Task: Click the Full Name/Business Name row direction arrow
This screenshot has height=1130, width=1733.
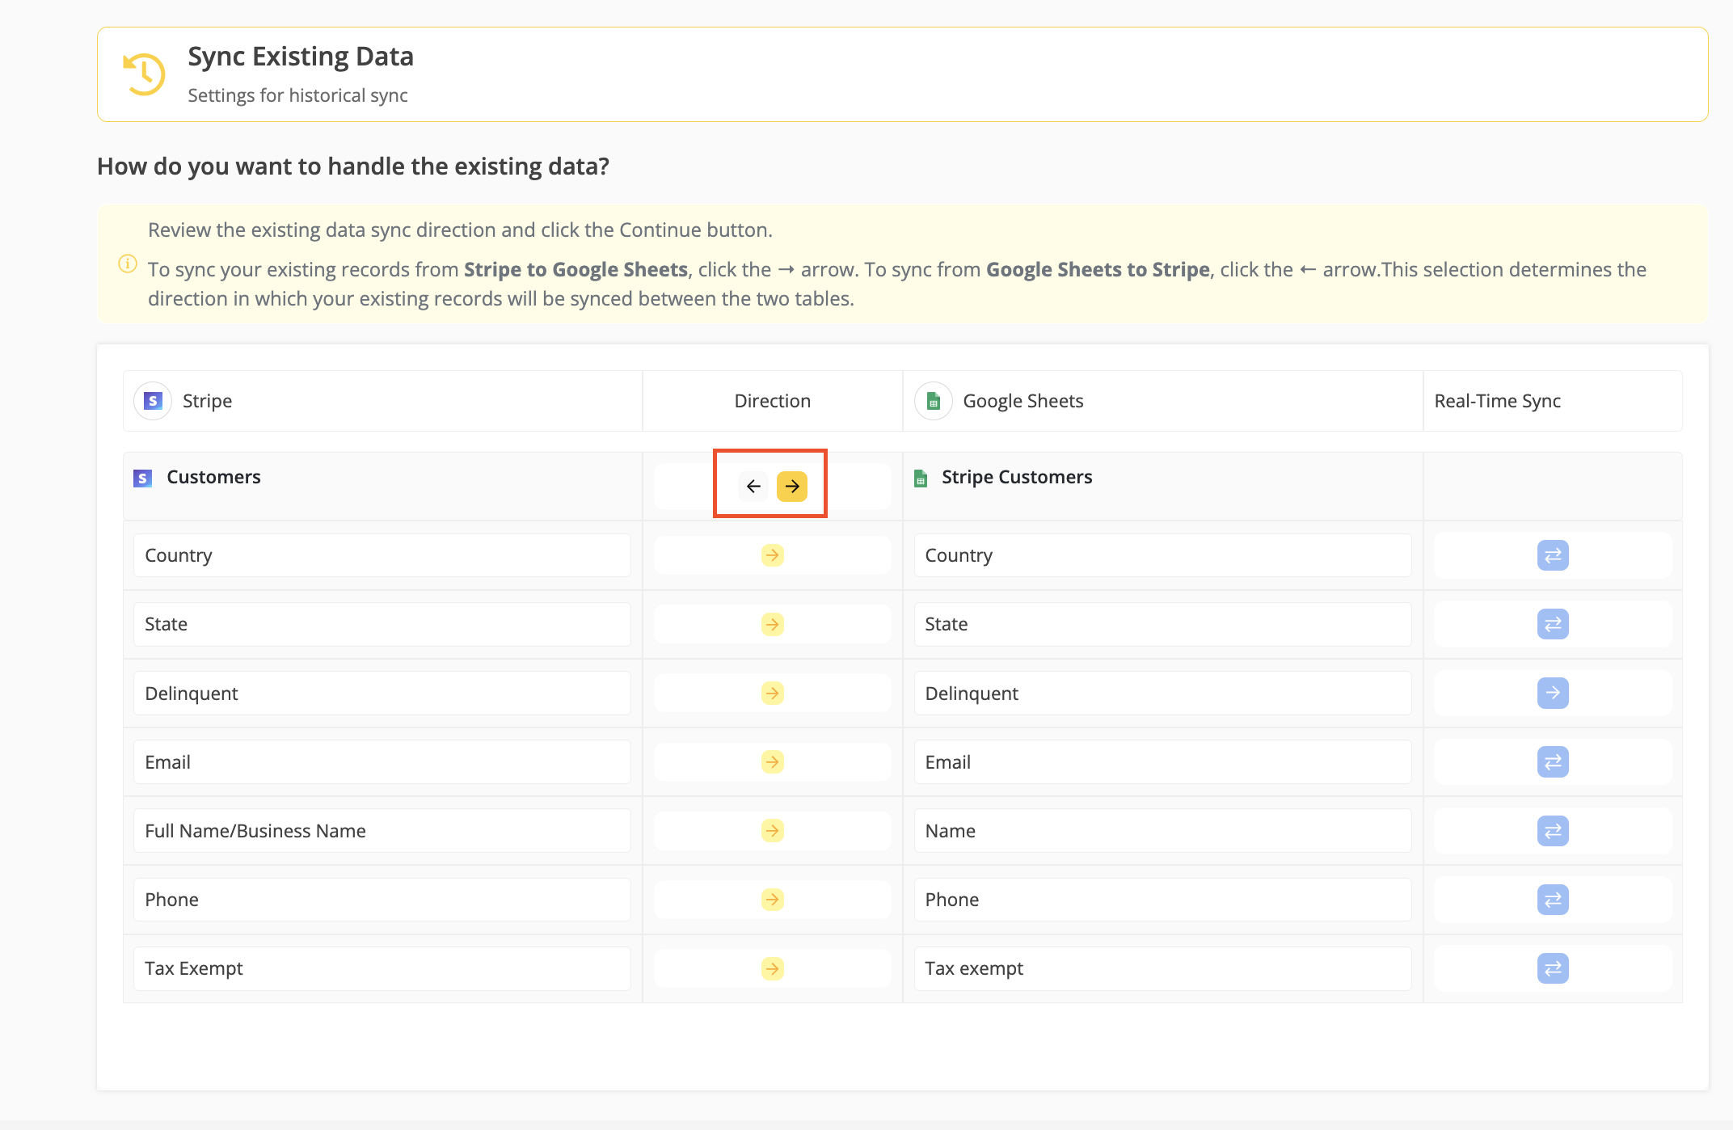Action: (773, 830)
